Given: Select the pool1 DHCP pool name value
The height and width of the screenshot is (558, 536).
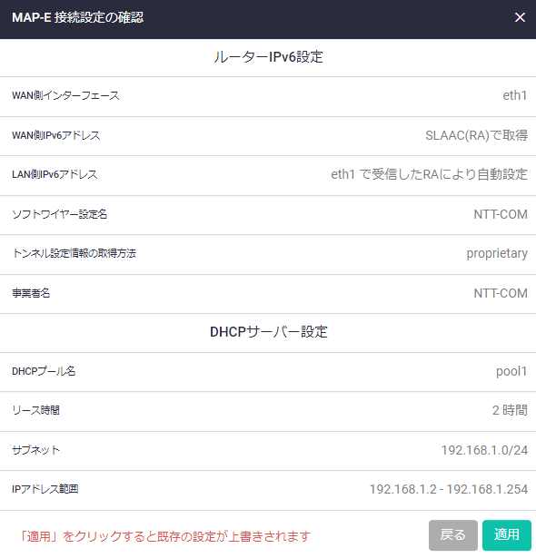Looking at the screenshot, I should click(x=511, y=371).
